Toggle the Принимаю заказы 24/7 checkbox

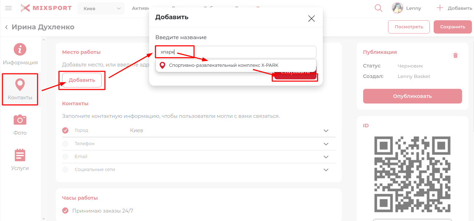(x=65, y=211)
